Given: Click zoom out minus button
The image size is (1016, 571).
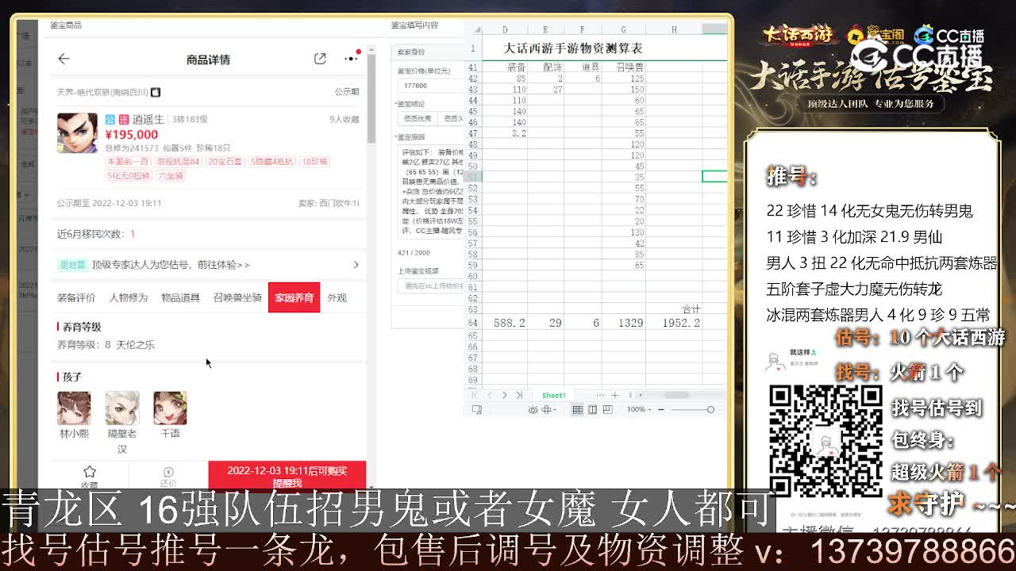Looking at the screenshot, I should tap(660, 409).
